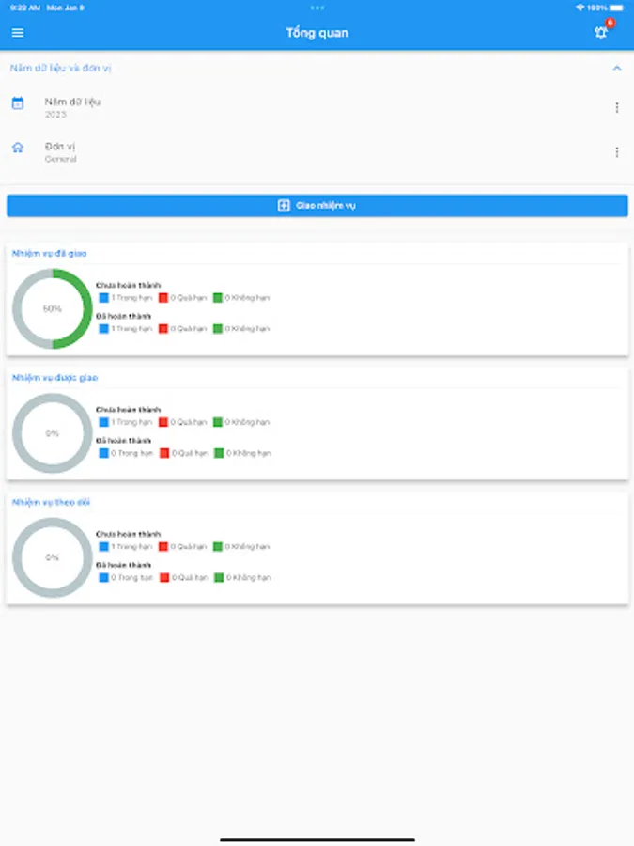Click red Quá hạn swatch under Chưa hoàn thành in Nhiệm vụ đã giao
This screenshot has height=846, width=634.
[163, 298]
